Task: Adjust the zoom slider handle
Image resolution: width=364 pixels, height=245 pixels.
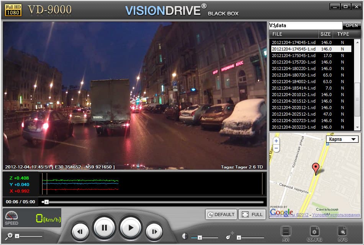Action: point(17,236)
